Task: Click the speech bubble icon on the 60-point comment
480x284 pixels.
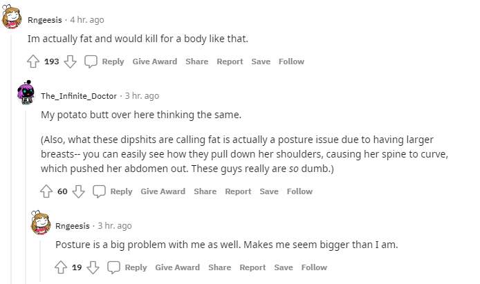Action: [99, 191]
